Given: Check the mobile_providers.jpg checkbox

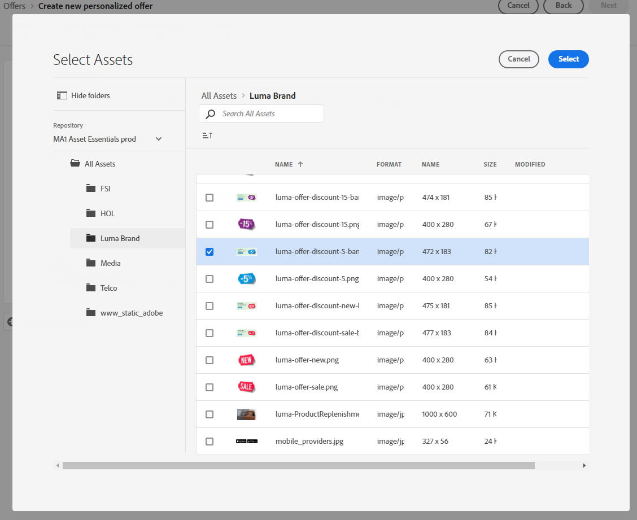Looking at the screenshot, I should (210, 442).
